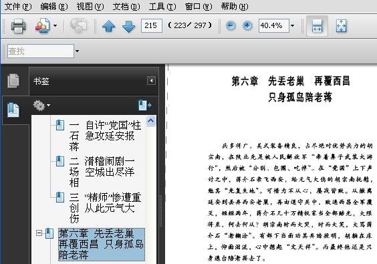Viewport: 377px width, 264px height.
Task: Open the Pages thumbnails panel icon
Action: (13, 81)
